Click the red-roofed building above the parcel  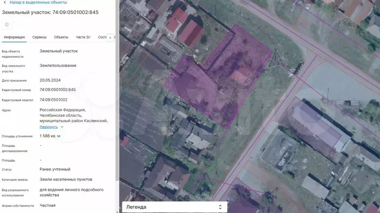click(x=191, y=33)
